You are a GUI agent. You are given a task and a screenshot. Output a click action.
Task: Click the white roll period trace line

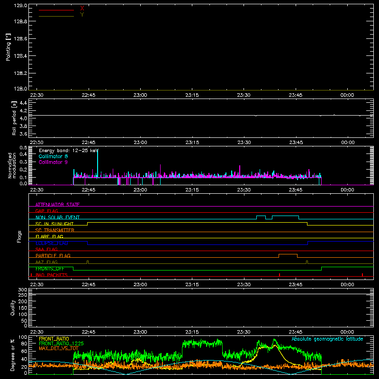201,115
